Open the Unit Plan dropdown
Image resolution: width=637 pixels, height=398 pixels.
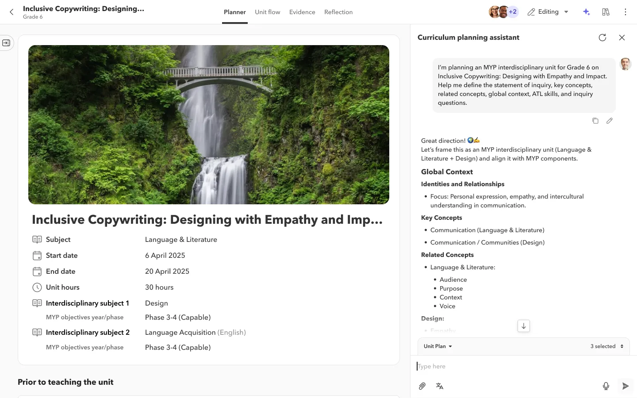tap(437, 346)
